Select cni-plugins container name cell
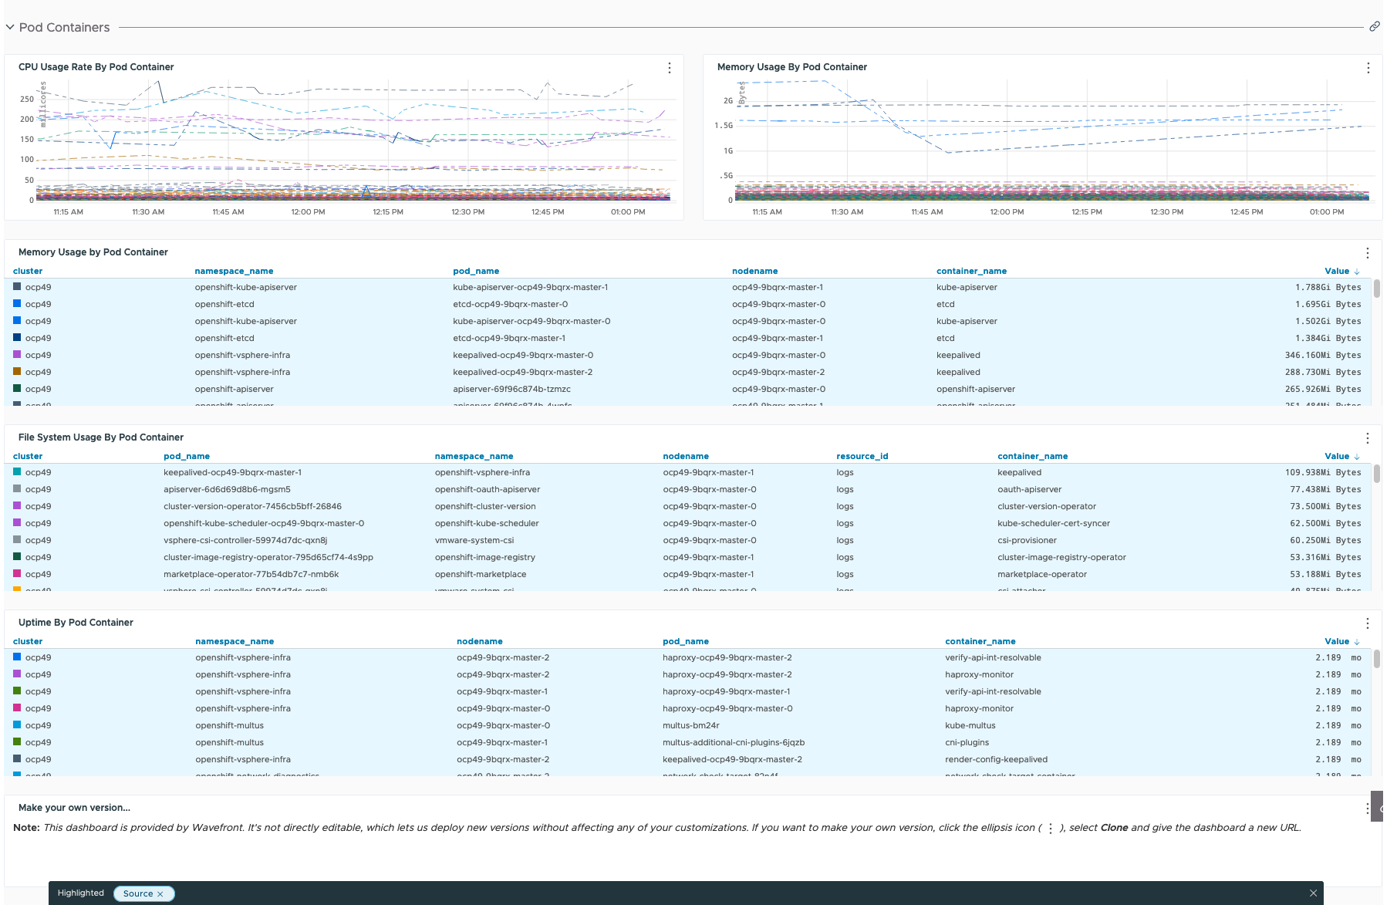The width and height of the screenshot is (1397, 905). pyautogui.click(x=967, y=743)
